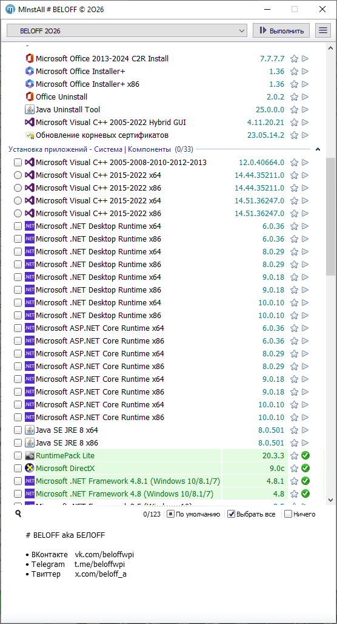Check ASP.NET Core Runtime x64 6.0.36

[x=18, y=328]
